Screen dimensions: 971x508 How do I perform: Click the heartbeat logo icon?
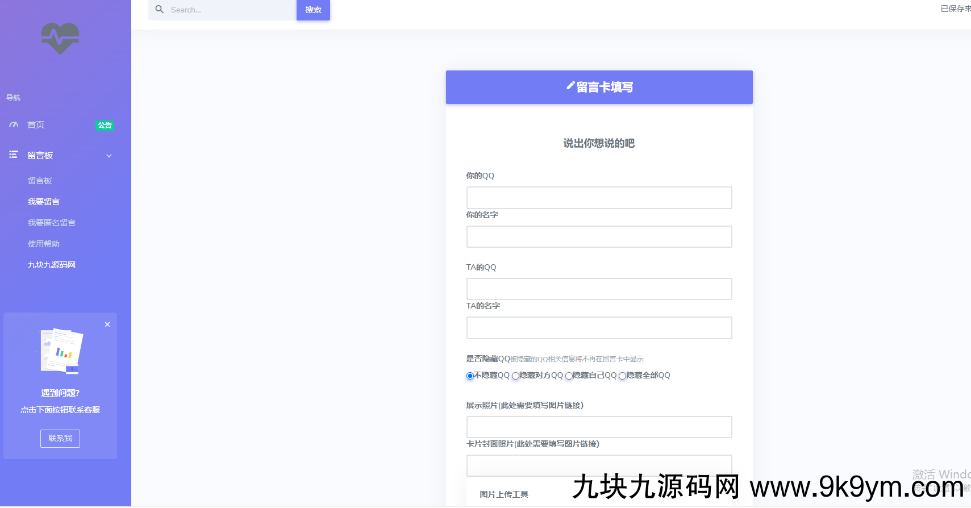tap(60, 38)
